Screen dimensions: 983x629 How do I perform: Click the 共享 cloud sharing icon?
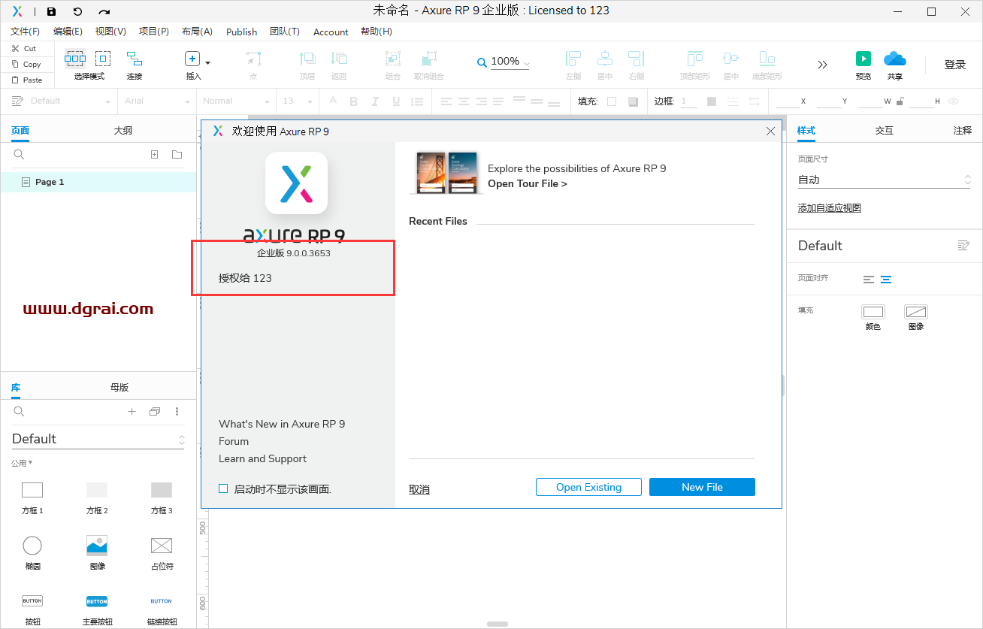tap(895, 60)
